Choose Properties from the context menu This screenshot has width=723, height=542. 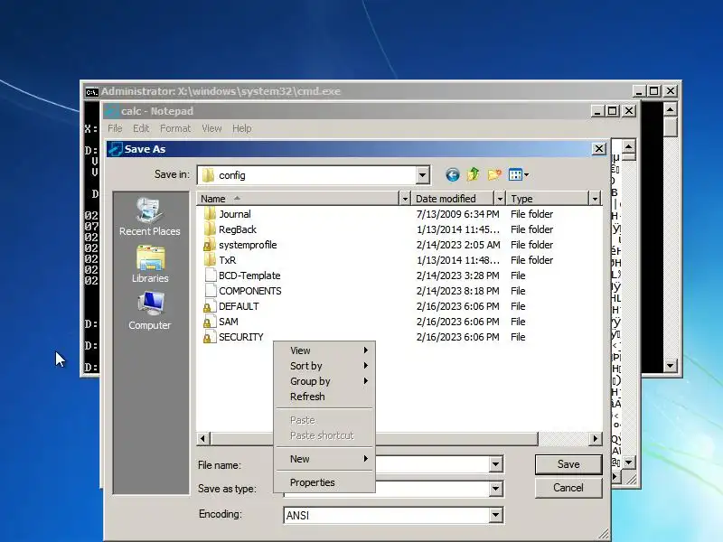coord(324,482)
